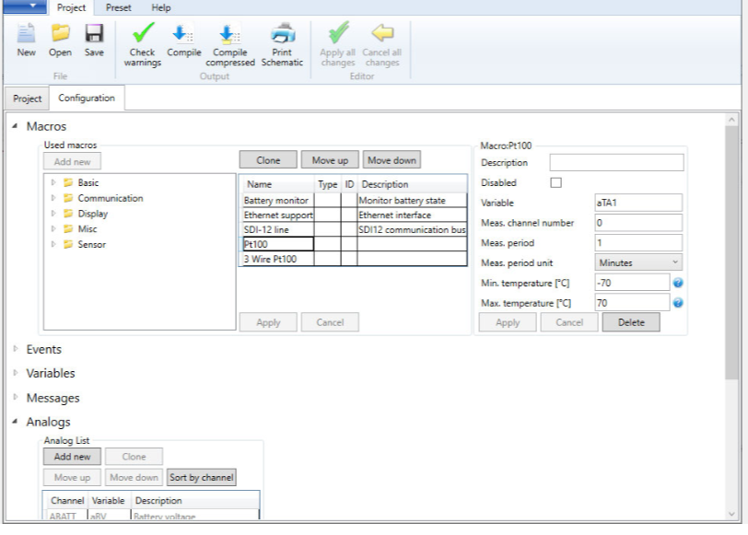Expand the Sensor folder in the macros tree
Screen dimensions: 748x535
(x=54, y=245)
